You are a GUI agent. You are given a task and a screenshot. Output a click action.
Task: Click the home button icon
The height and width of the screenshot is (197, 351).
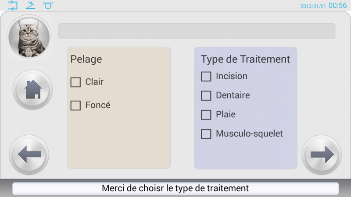pos(32,90)
